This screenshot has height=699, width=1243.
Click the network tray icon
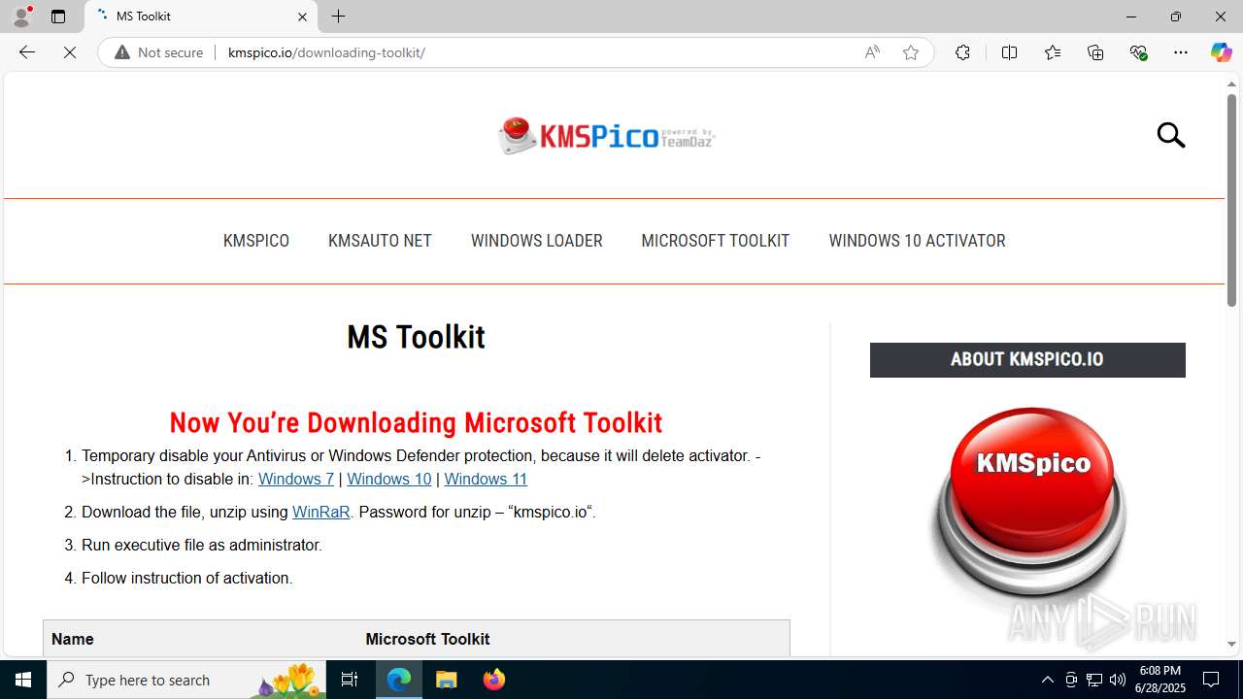[1094, 680]
